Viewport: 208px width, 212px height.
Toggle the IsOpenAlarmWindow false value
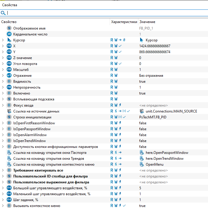point(143,135)
